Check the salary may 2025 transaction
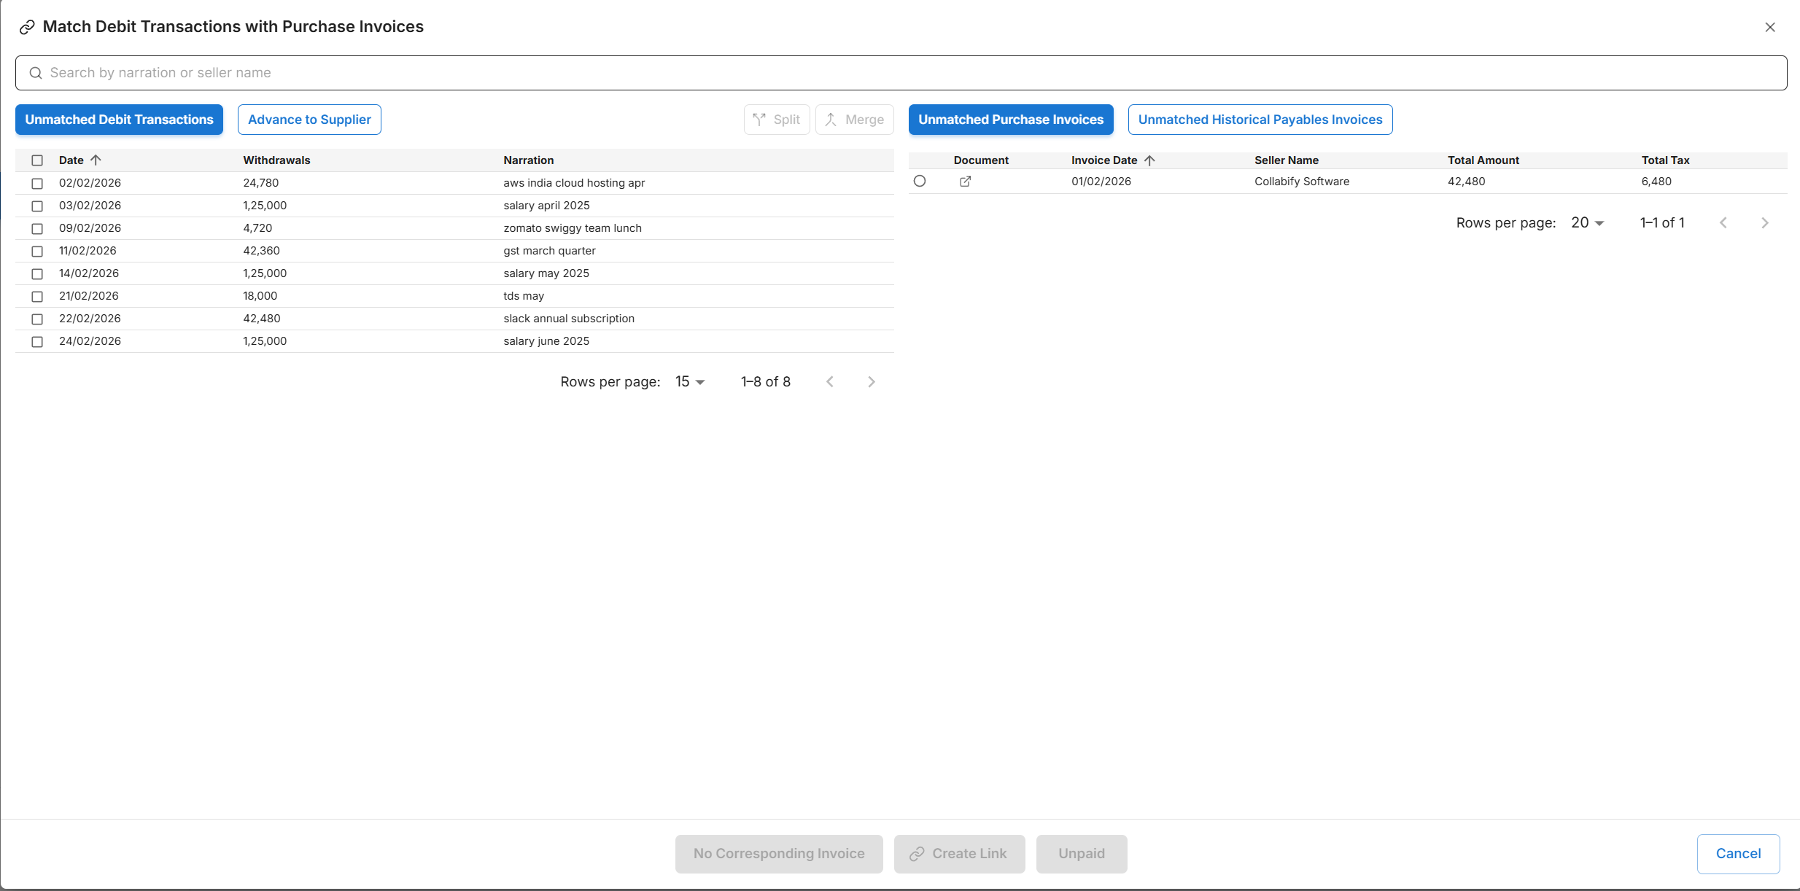1800x891 pixels. 37,274
